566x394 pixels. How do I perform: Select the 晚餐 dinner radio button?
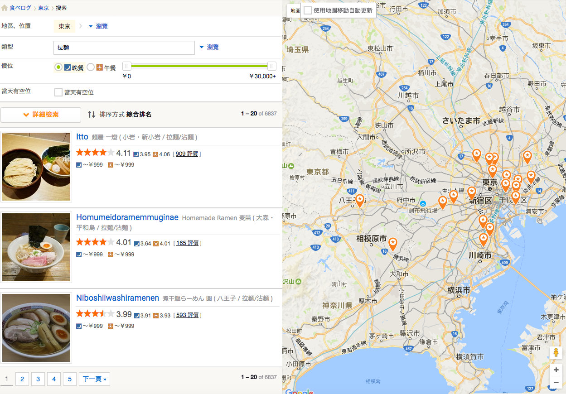58,67
